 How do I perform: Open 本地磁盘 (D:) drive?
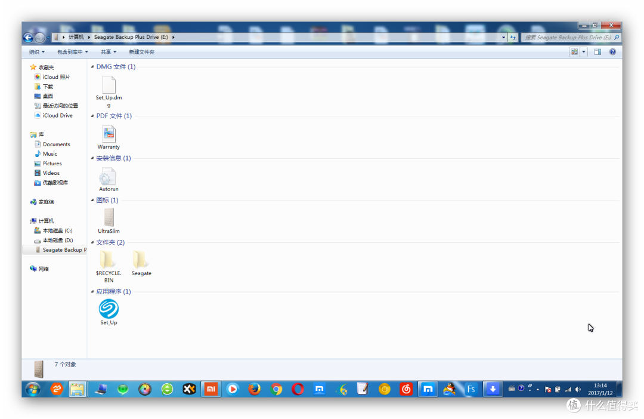[54, 240]
